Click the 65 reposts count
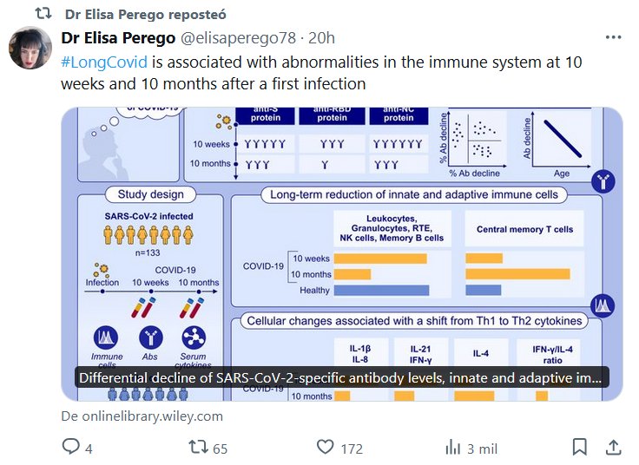639x465 pixels. [220, 449]
